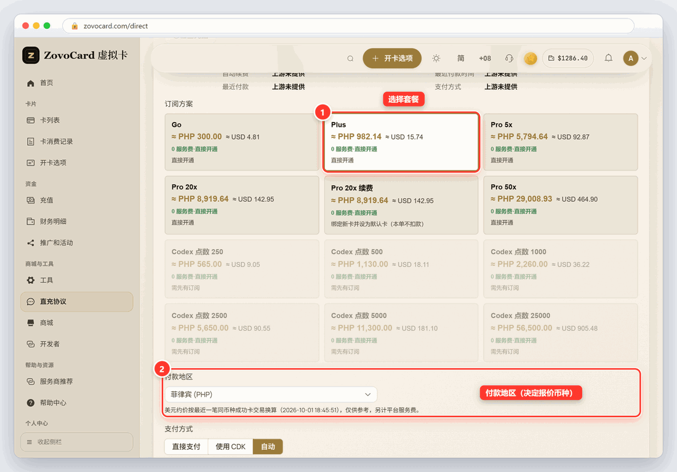The image size is (677, 472).
Task: Expand the avatar A account menu
Action: [x=635, y=58]
